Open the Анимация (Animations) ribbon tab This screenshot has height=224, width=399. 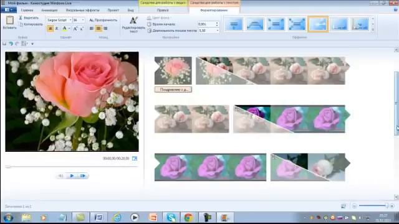[49, 10]
